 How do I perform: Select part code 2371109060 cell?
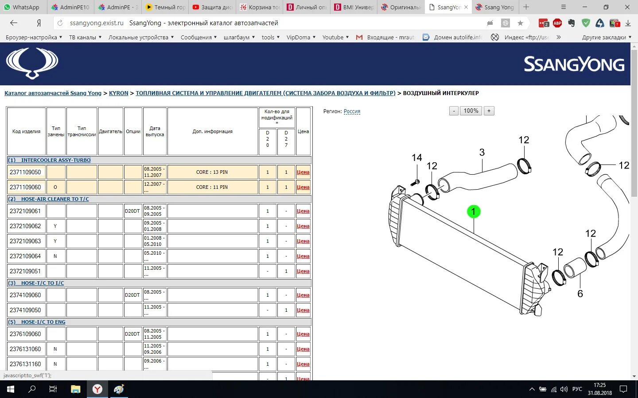27,188
